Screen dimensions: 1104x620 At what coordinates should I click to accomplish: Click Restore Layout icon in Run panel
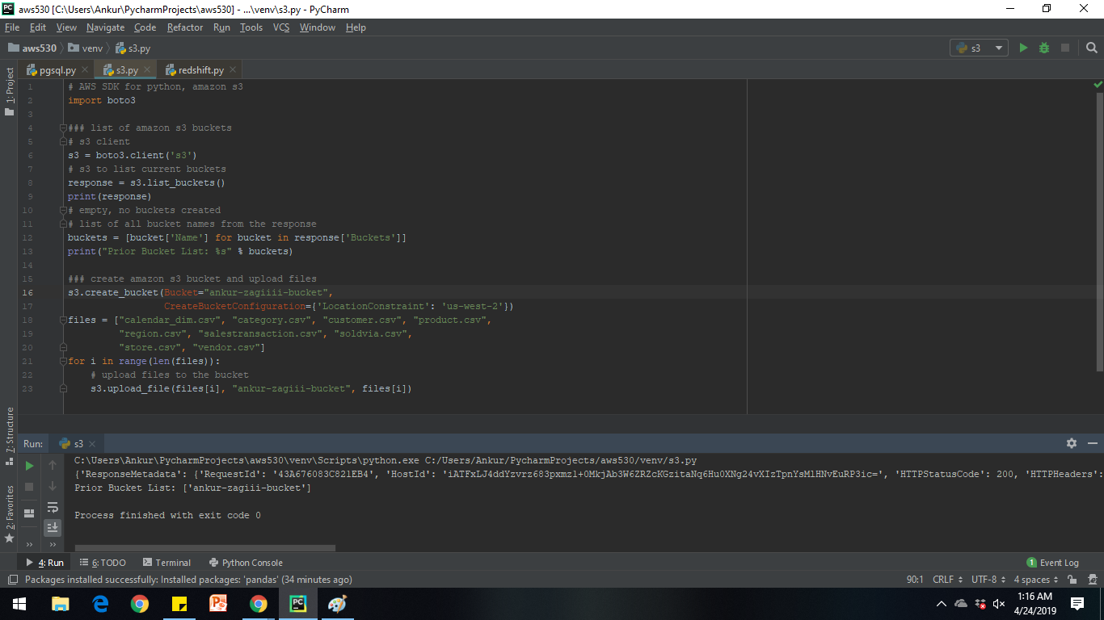pos(29,513)
